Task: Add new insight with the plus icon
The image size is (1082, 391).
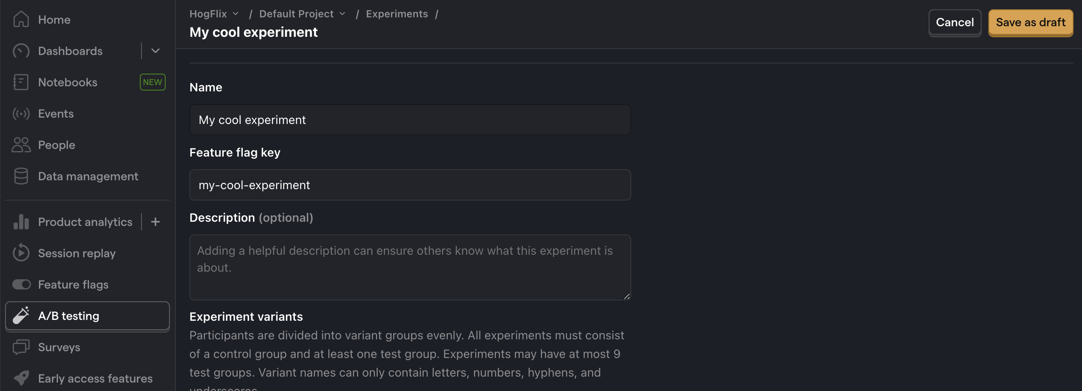Action: tap(155, 222)
